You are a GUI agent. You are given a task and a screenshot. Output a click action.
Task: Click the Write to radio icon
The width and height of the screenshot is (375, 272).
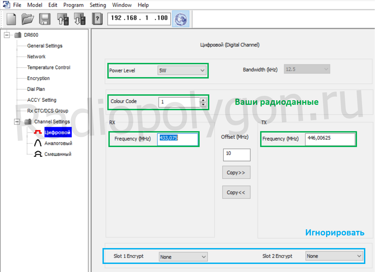click(80, 19)
